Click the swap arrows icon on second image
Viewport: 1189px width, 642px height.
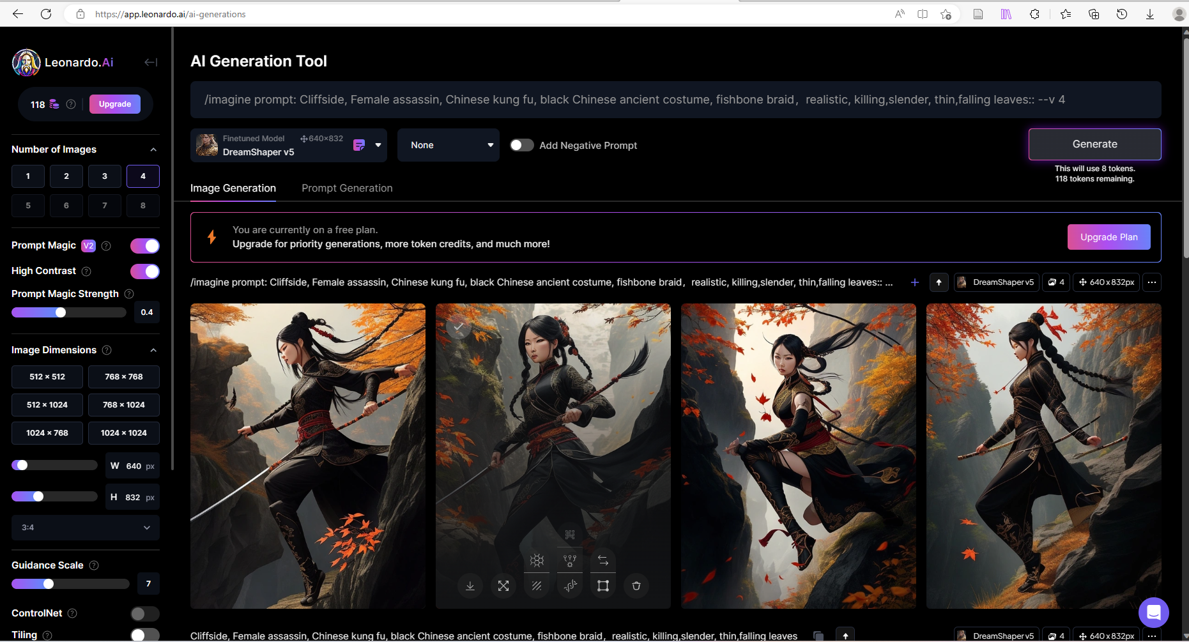tap(603, 560)
